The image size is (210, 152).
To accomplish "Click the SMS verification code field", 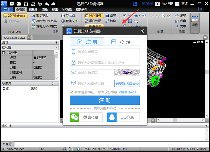I will coord(91,83).
